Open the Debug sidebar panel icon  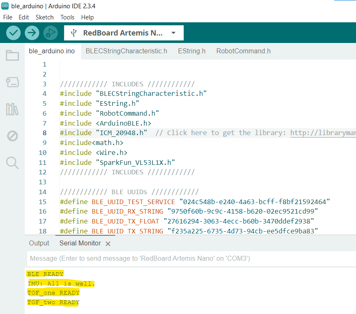pos(12,136)
